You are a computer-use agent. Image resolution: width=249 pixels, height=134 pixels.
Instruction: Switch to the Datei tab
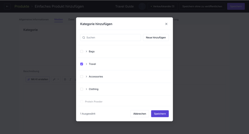(71, 20)
